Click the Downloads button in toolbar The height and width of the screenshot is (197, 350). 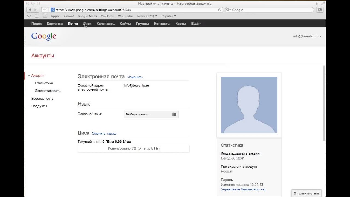[x=320, y=10]
